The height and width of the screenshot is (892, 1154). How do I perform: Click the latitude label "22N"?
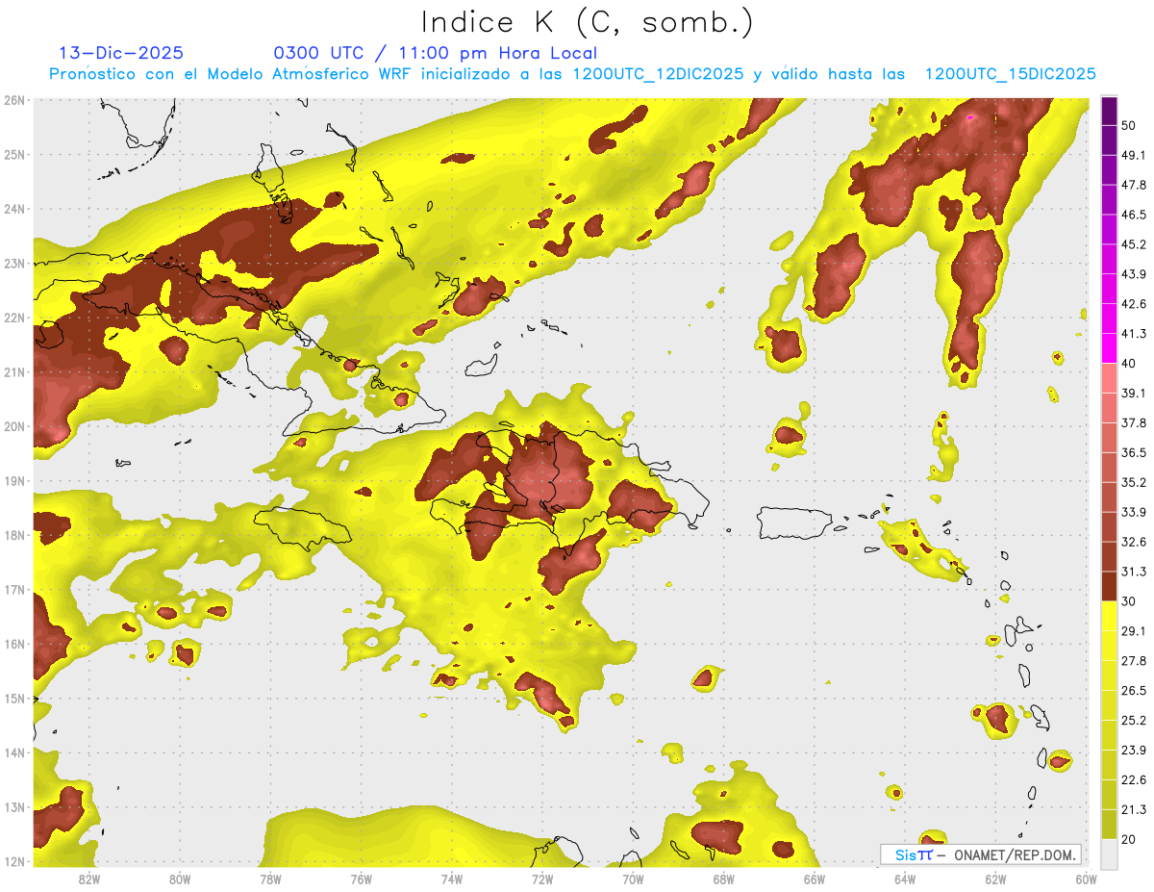[13, 318]
